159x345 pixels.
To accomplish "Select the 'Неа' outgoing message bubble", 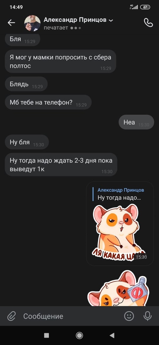I will coord(136,122).
